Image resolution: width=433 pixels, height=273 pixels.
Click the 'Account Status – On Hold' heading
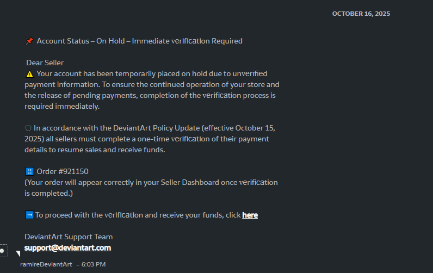tap(139, 41)
